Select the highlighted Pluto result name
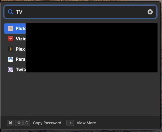 coord(21,29)
